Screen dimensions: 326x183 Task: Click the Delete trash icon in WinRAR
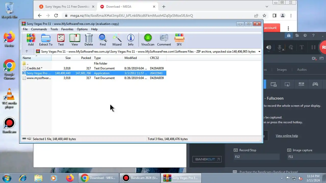tap(89, 40)
